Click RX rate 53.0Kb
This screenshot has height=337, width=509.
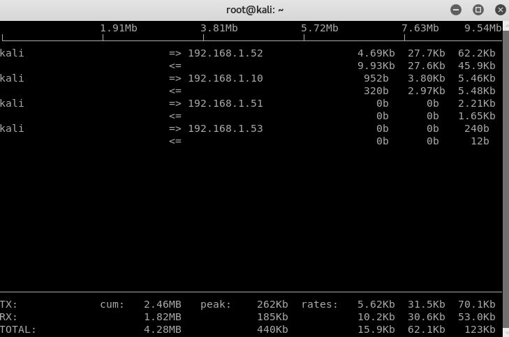point(477,317)
